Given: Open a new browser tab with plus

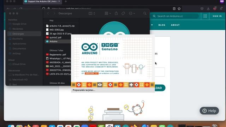Looking at the screenshot, I should 66,1.
